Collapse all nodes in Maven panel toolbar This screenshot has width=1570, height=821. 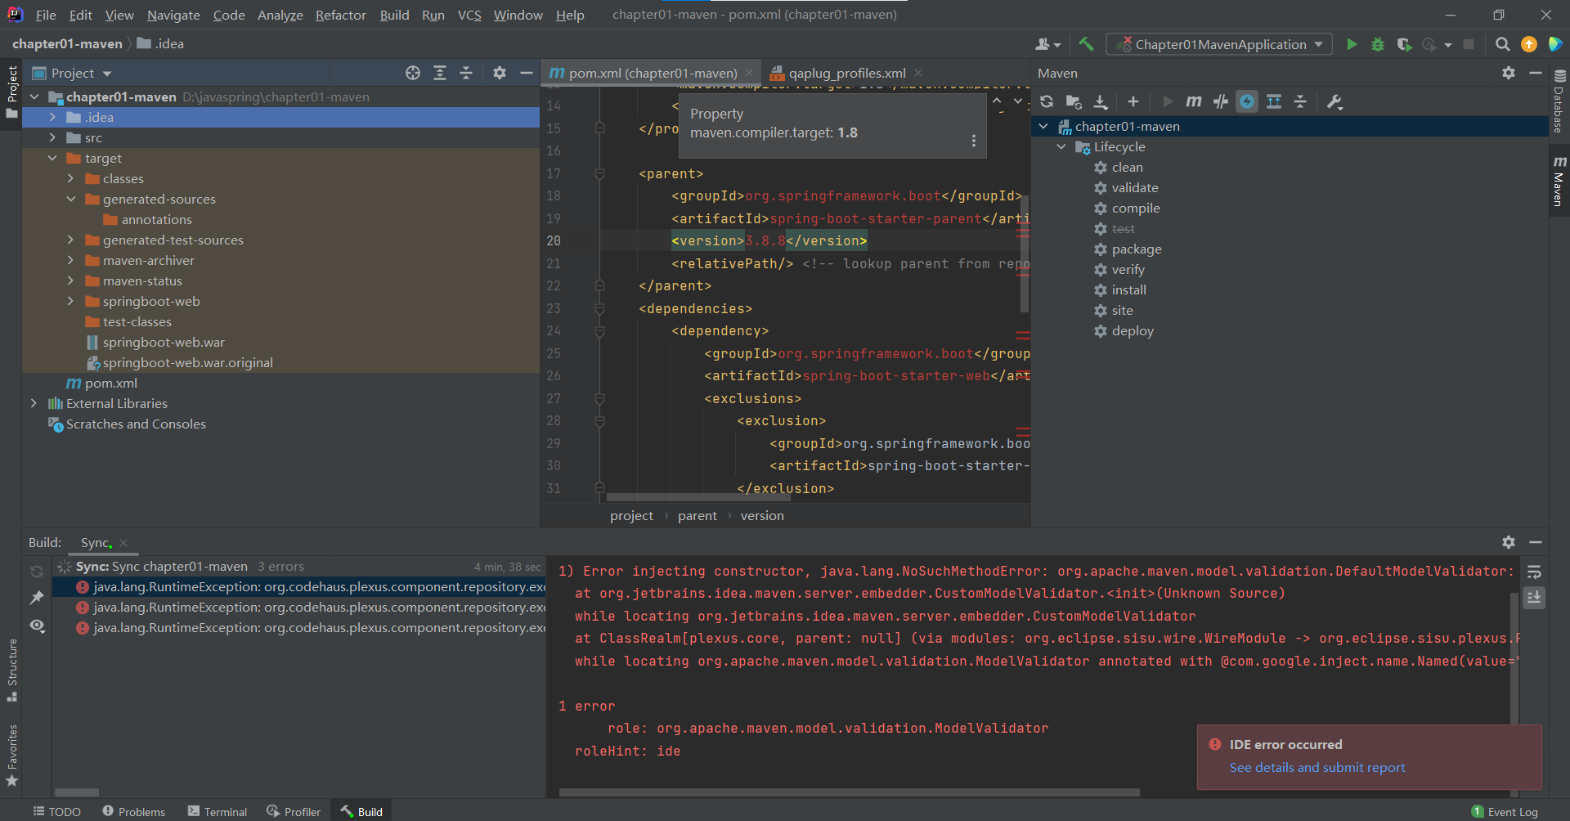click(x=1300, y=101)
